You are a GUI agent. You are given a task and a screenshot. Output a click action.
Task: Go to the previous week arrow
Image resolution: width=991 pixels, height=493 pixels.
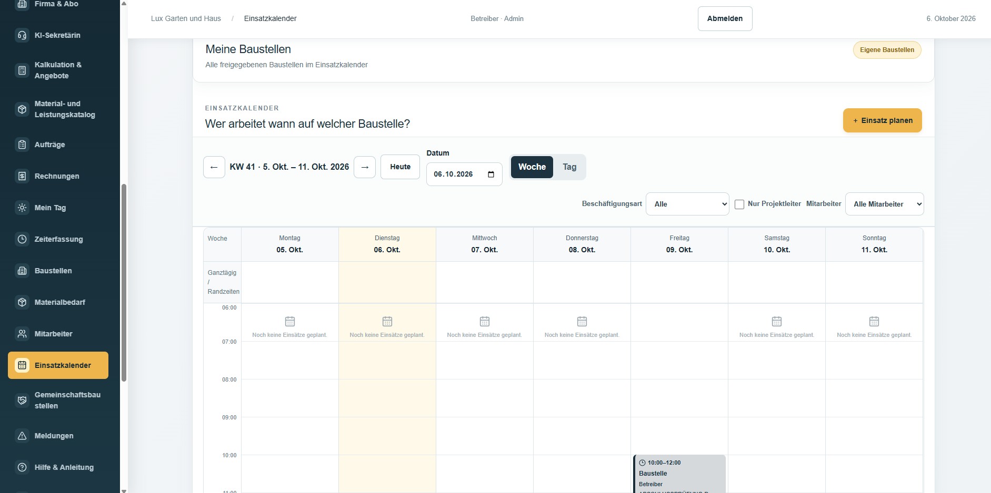tap(214, 167)
